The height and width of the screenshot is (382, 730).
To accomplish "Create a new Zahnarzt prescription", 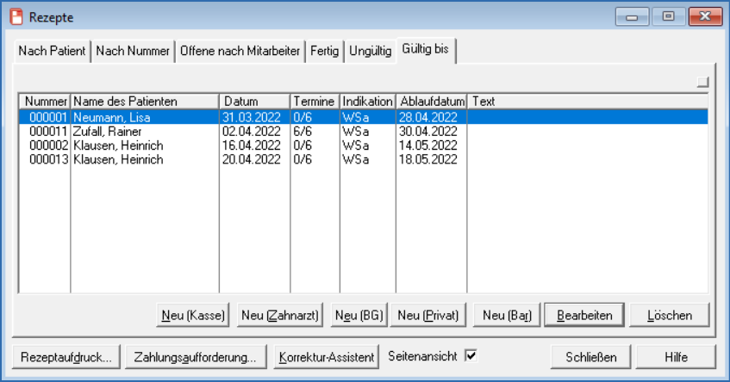I will pyautogui.click(x=280, y=316).
